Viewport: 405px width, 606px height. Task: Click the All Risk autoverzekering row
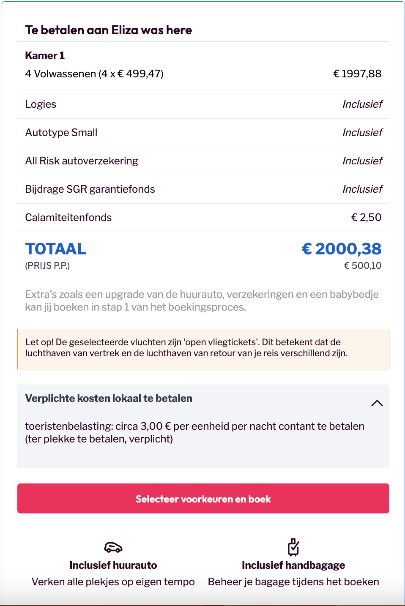click(x=203, y=161)
